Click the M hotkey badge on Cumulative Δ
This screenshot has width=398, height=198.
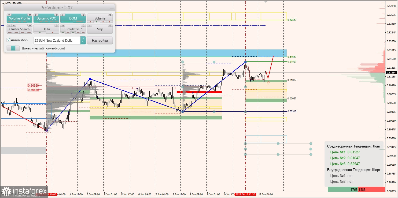tap(63, 26)
